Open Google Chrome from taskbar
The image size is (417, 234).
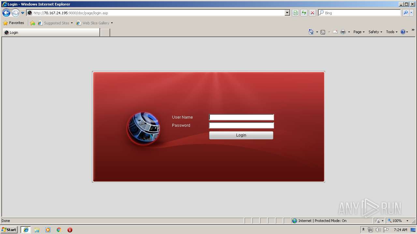tap(59, 230)
